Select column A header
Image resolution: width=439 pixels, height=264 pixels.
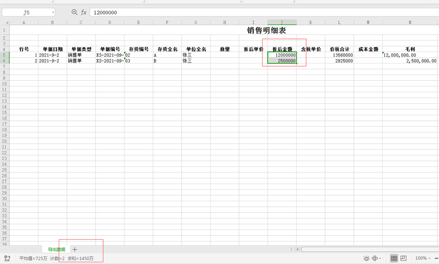pyautogui.click(x=24, y=23)
